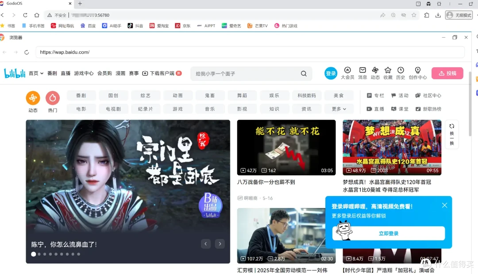The width and height of the screenshot is (478, 274).
Task: Open video thumbnail 梦想成真 水晶宫
Action: tap(392, 147)
